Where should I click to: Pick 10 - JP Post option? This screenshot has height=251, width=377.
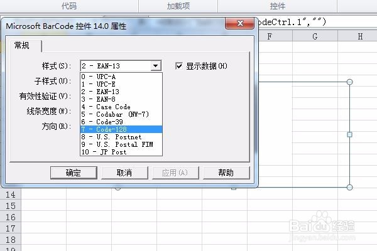[121, 152]
